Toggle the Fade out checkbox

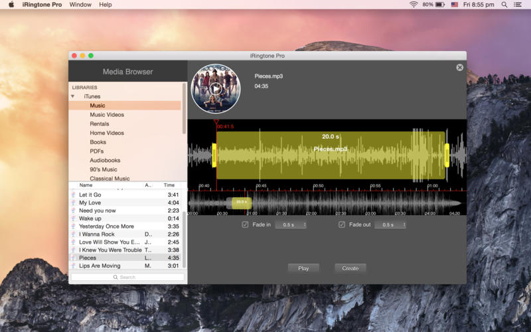[341, 224]
